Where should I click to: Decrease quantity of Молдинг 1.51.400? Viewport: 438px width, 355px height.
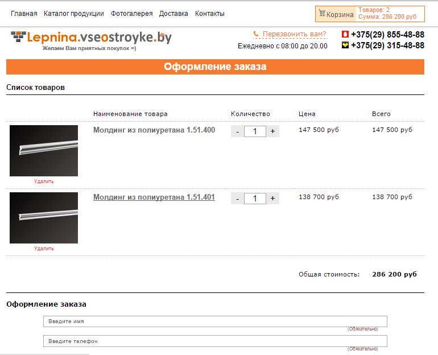[x=237, y=131]
